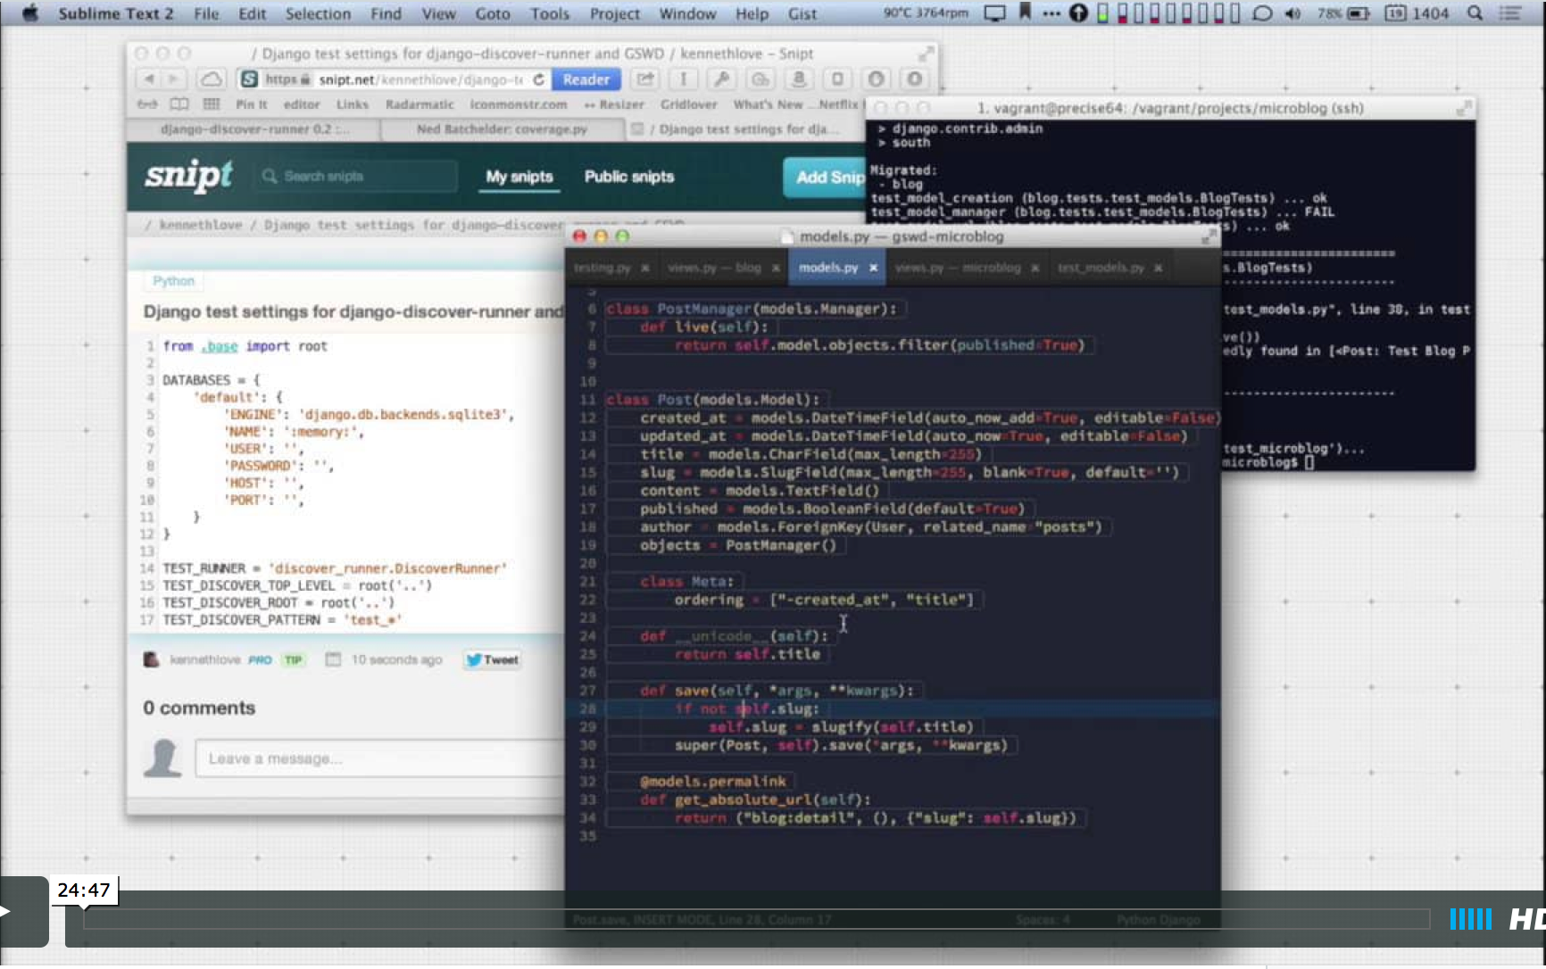Click the iCloud tabs icon in Safari
Viewport: 1546px width, 969px height.
point(211,79)
